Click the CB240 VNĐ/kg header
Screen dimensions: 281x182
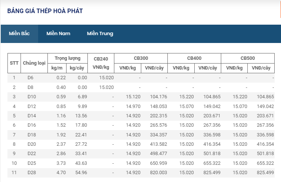101,63
